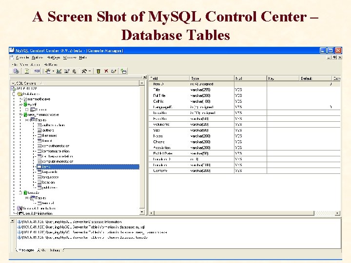The width and height of the screenshot is (351, 263).
Task: Open the View menu in second menu row
Action: coord(24,65)
